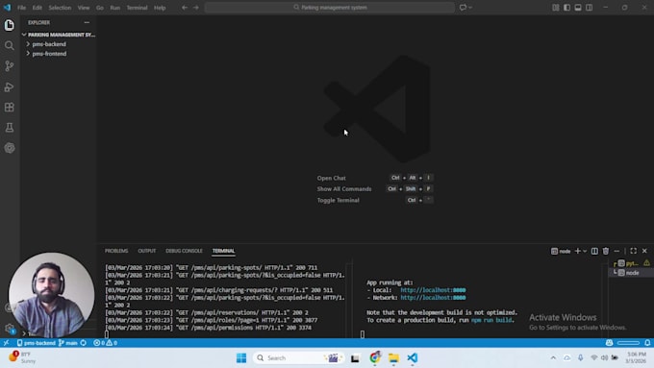This screenshot has width=654, height=368.
Task: Click the python terminal warning icon
Action: click(x=646, y=263)
